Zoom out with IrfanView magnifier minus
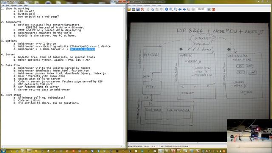 176,9
